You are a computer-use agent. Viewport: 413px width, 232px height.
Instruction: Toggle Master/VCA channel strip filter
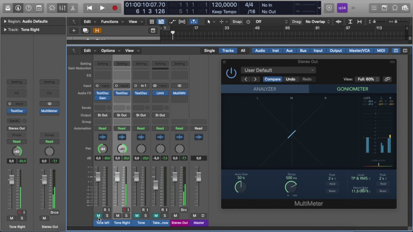tap(359, 51)
